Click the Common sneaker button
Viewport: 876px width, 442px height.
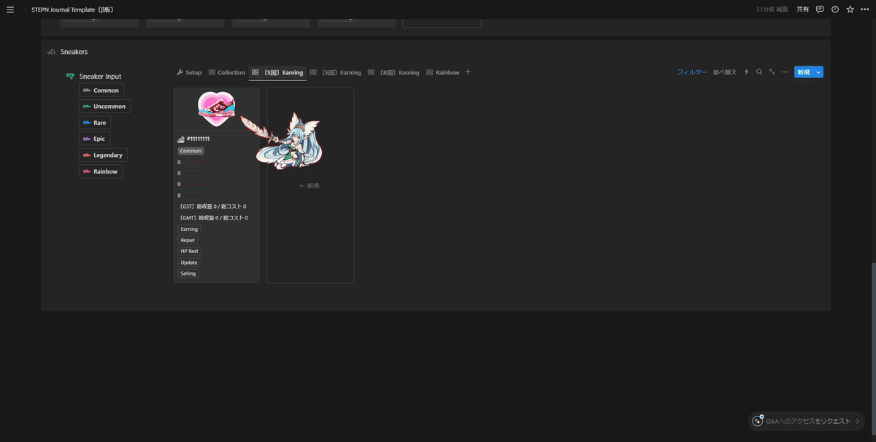point(101,90)
